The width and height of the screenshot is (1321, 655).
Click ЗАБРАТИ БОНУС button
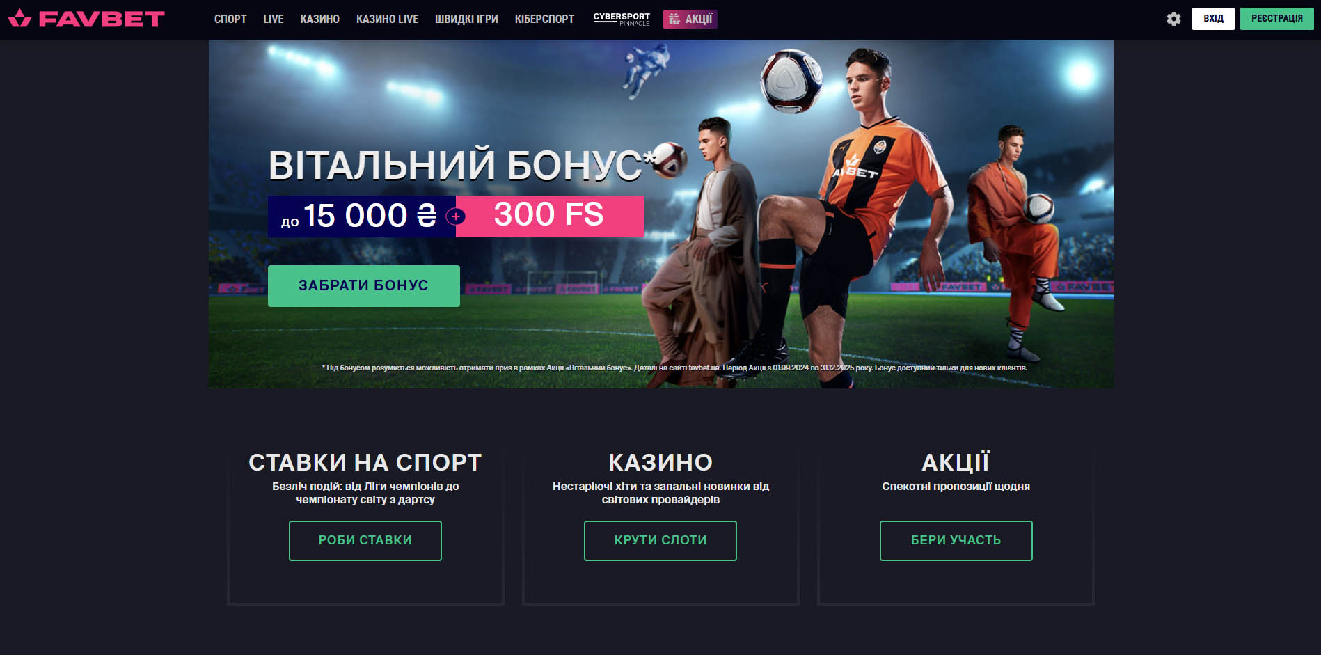(364, 285)
